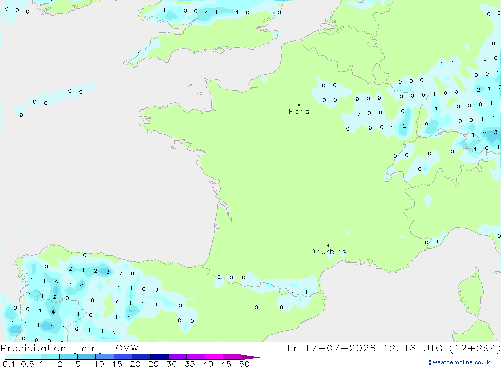This screenshot has width=501, height=367.
Task: Click the 35–40 mm legend swatch
Action: point(195,357)
